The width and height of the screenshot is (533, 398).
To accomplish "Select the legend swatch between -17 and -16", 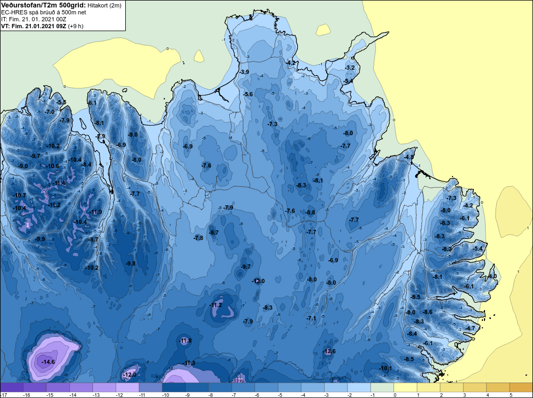I will (x=12, y=387).
